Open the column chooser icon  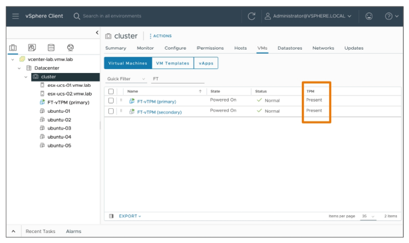tap(111, 216)
